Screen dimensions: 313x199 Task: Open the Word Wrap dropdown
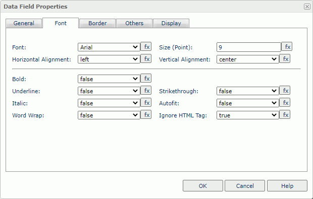pos(109,115)
